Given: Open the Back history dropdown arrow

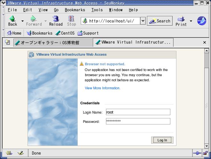Looking at the screenshot, I should (x=22, y=21).
